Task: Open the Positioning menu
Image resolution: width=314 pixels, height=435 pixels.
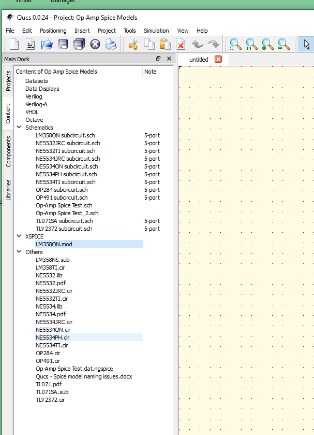Action: pyautogui.click(x=53, y=31)
